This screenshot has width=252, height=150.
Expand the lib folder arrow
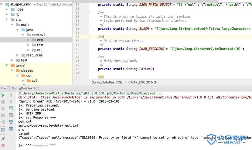7,15
